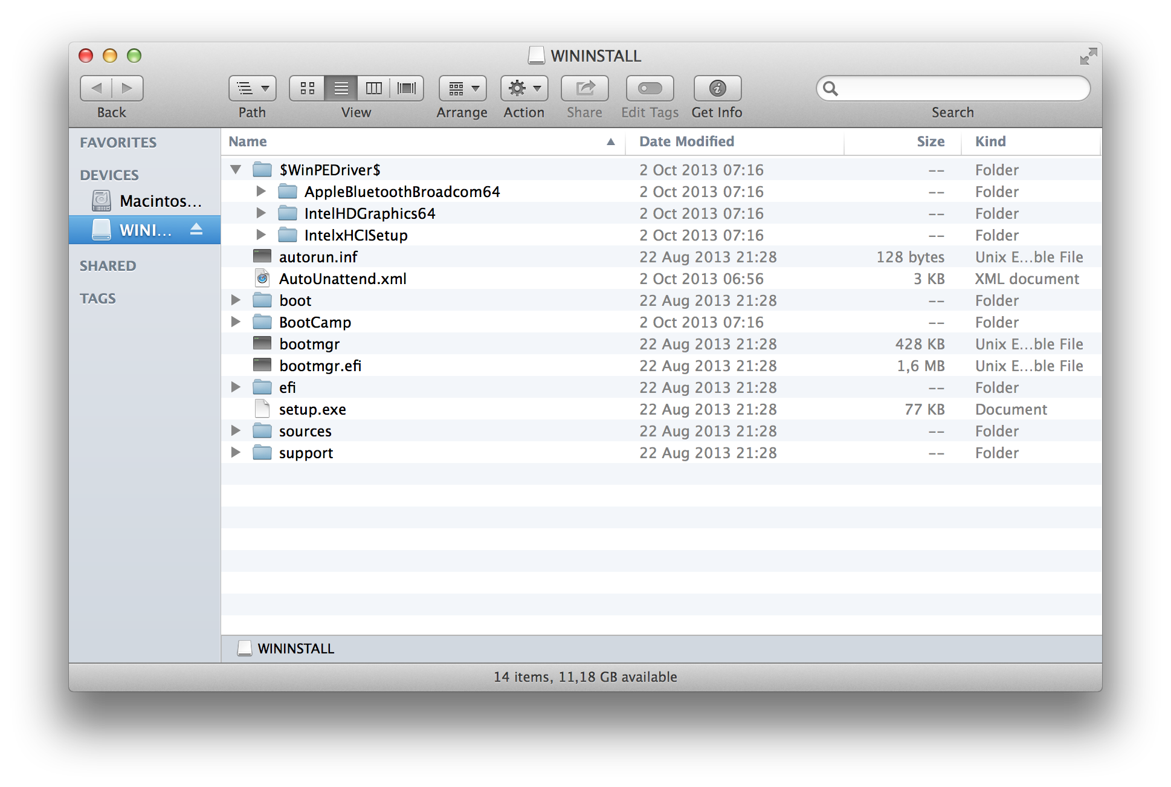
Task: Click inside the Search field
Action: (961, 89)
